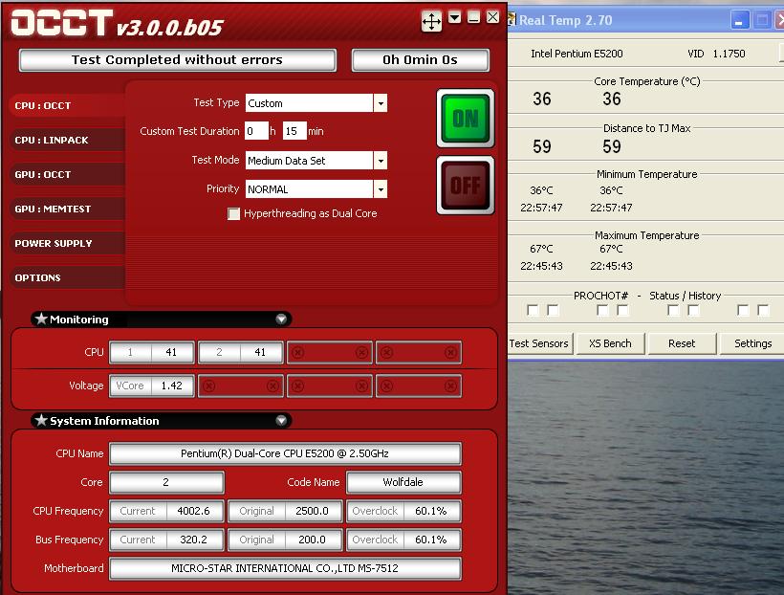The width and height of the screenshot is (784, 595).
Task: Click Reset button in Real Temp
Action: (x=682, y=343)
